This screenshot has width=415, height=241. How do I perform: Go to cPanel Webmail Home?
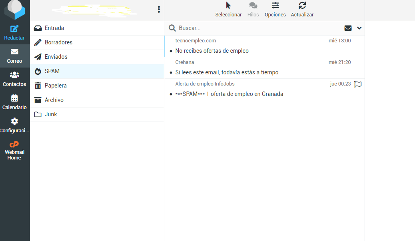pos(14,151)
